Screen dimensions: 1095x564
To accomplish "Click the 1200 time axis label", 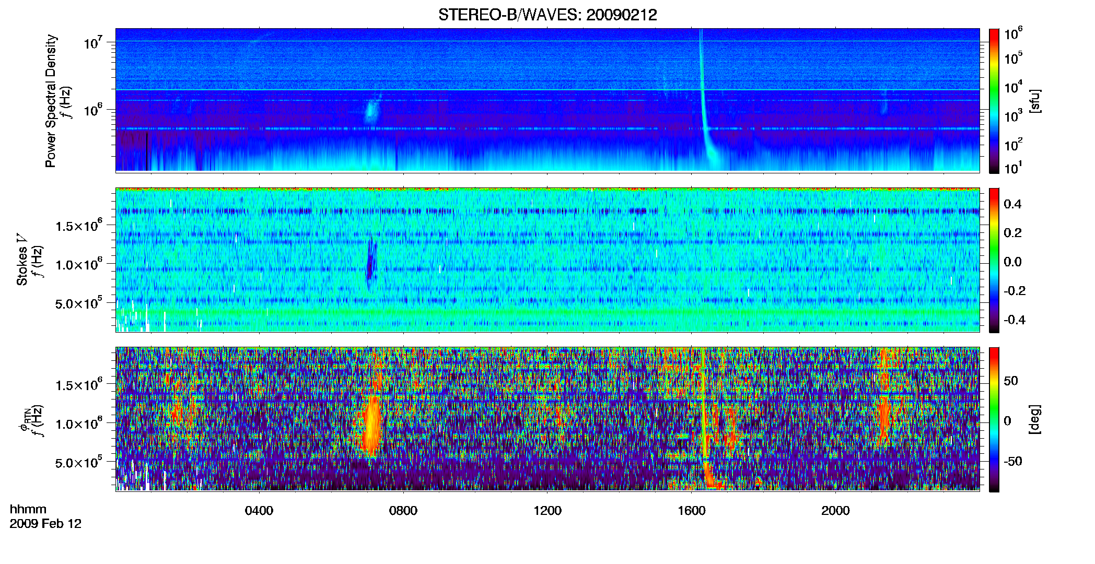I will coord(547,511).
